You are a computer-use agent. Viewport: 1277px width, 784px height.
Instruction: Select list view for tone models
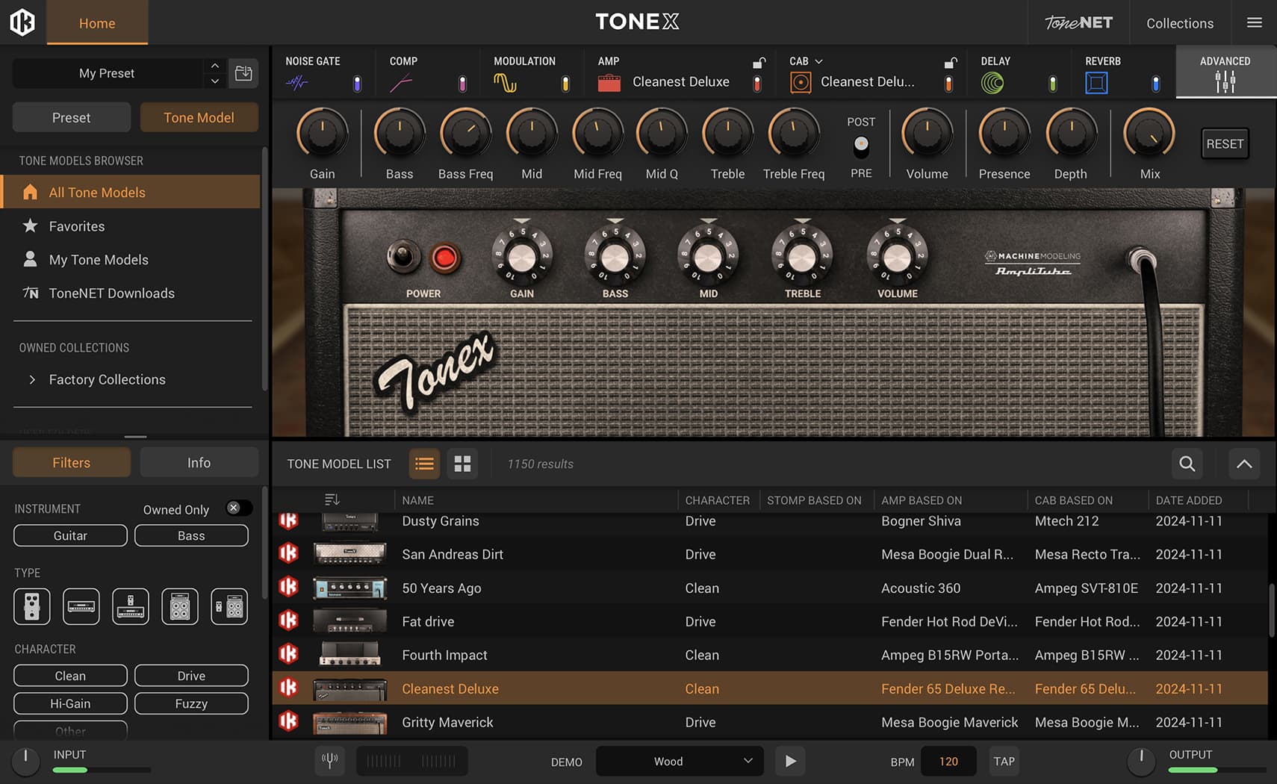424,464
